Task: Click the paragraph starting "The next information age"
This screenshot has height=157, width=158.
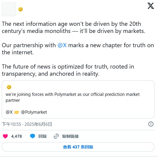Action: click(73, 27)
